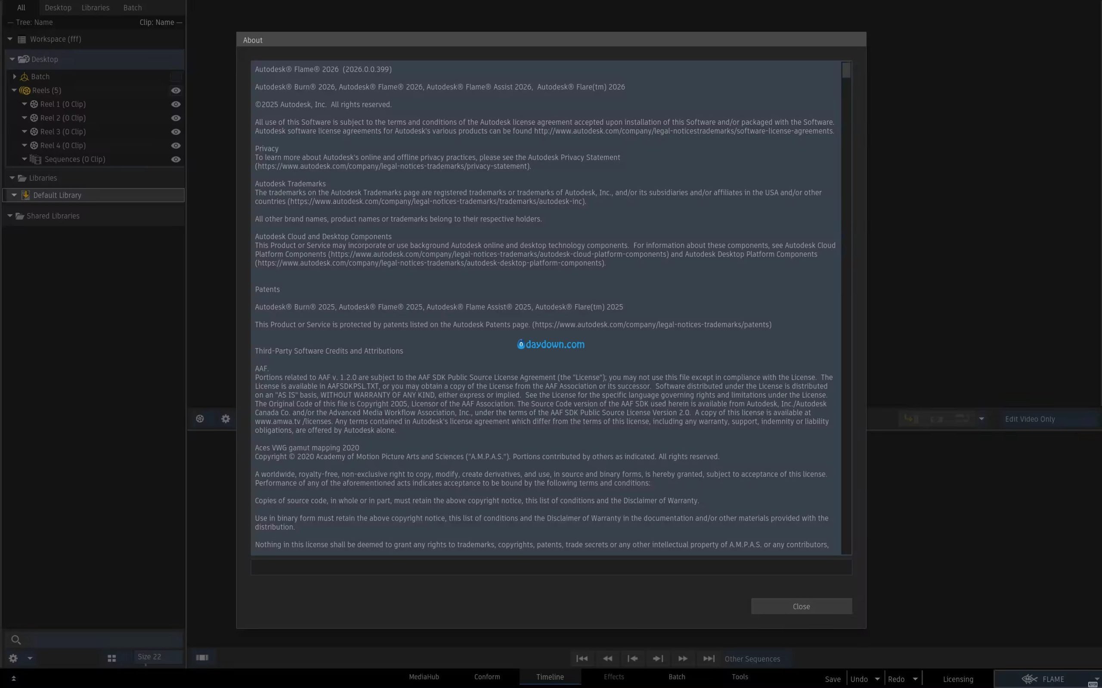1102x688 pixels.
Task: Click the Redo button
Action: coord(896,679)
